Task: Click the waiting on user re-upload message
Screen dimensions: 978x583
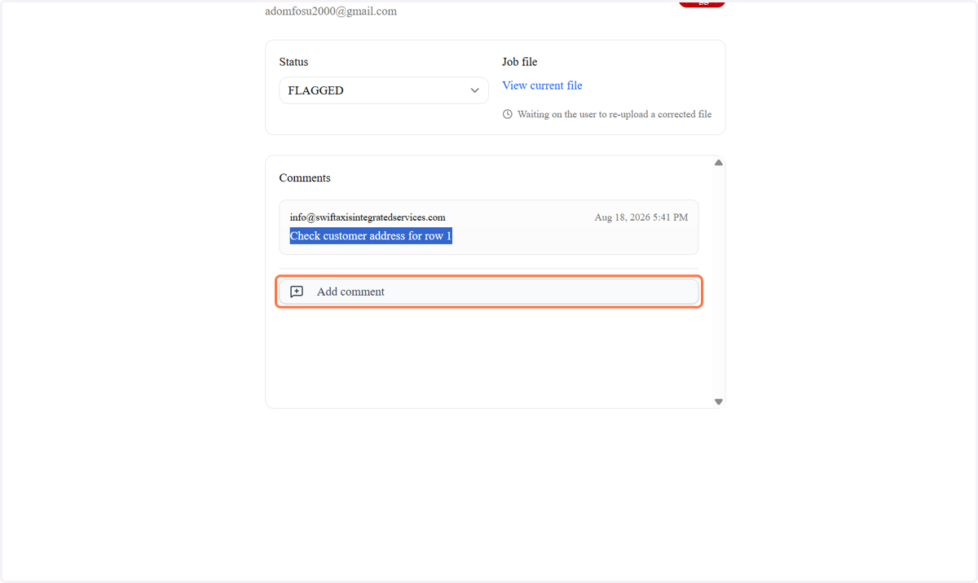Action: click(x=615, y=114)
